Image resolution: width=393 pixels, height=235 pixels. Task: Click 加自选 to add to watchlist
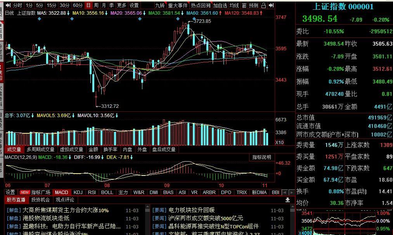coord(220,5)
